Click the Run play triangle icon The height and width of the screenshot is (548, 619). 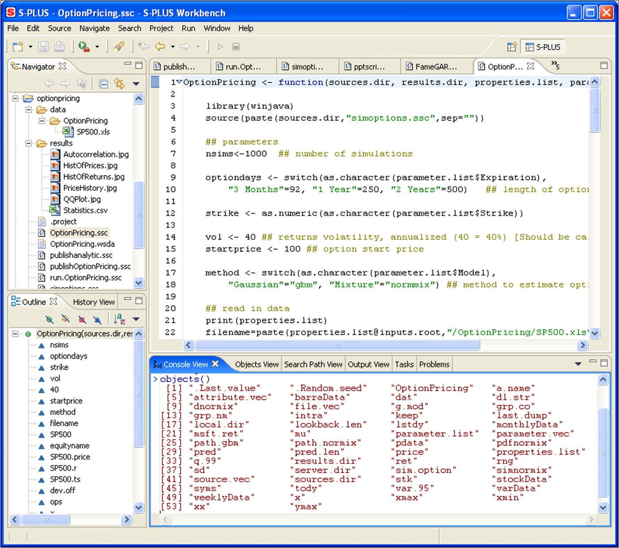pyautogui.click(x=220, y=46)
